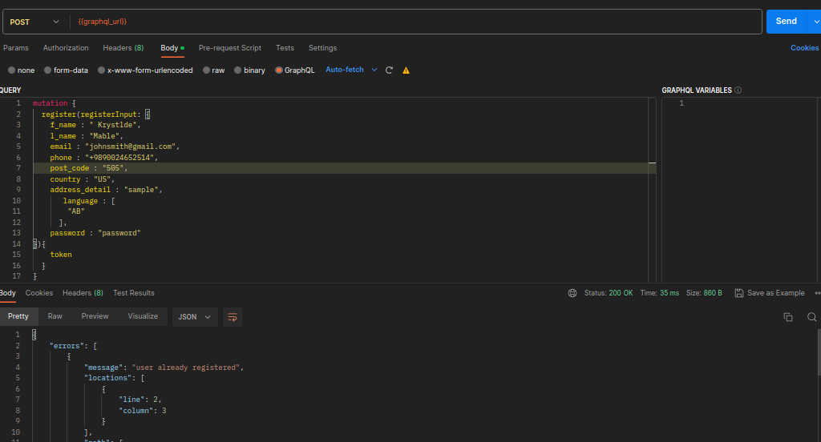821x442 pixels.
Task: Select the binary body type
Action: (250, 70)
